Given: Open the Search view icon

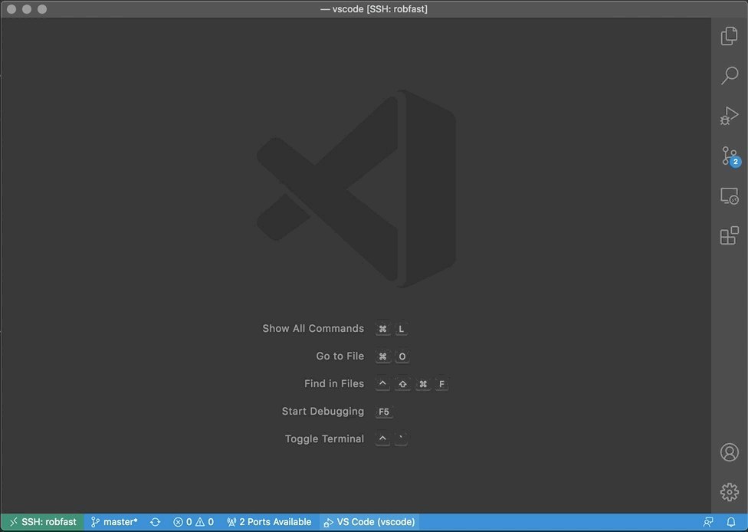Looking at the screenshot, I should [729, 76].
